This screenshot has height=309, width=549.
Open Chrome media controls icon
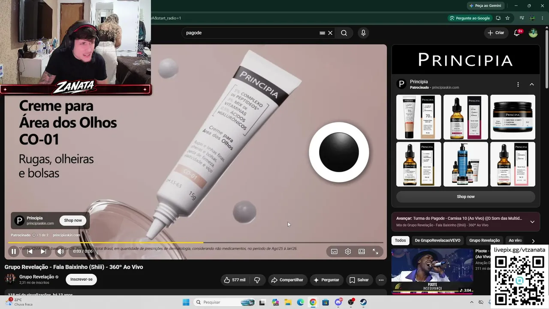click(x=522, y=18)
